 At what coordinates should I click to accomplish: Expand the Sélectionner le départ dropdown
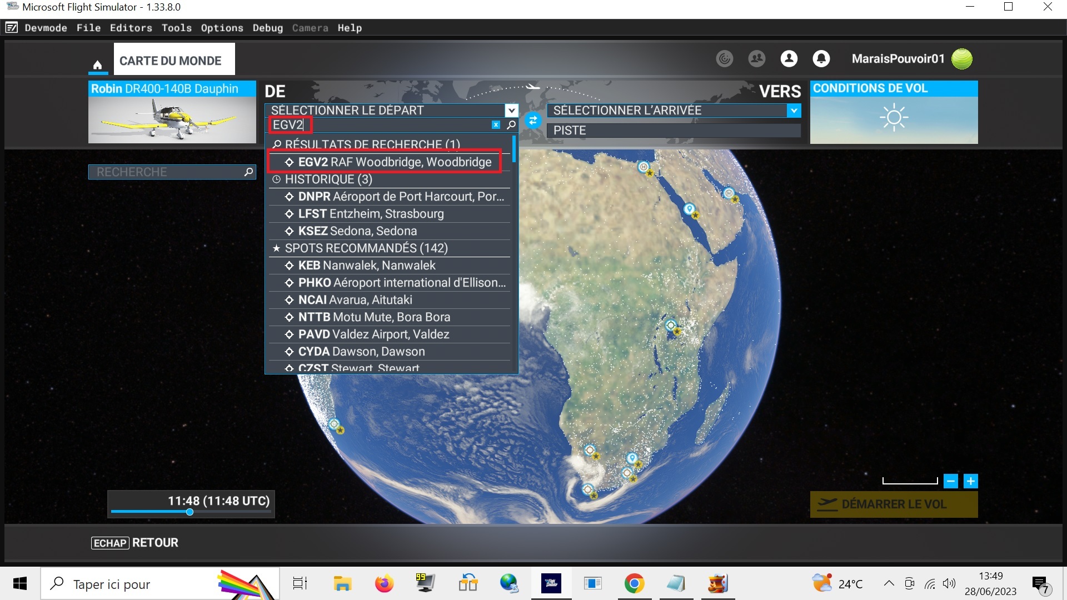point(511,111)
